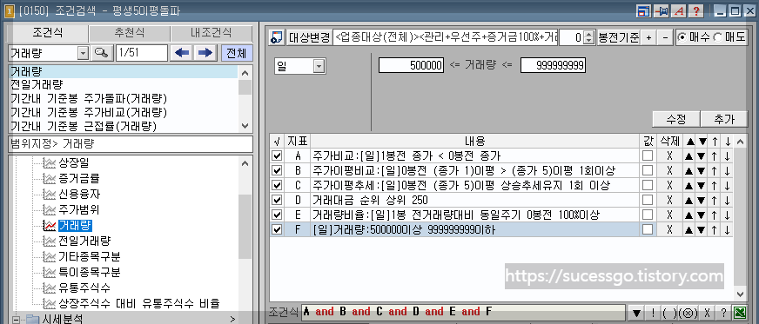This screenshot has width=759, height=324.
Task: Uncheck condition B checkbox
Action: click(x=277, y=171)
